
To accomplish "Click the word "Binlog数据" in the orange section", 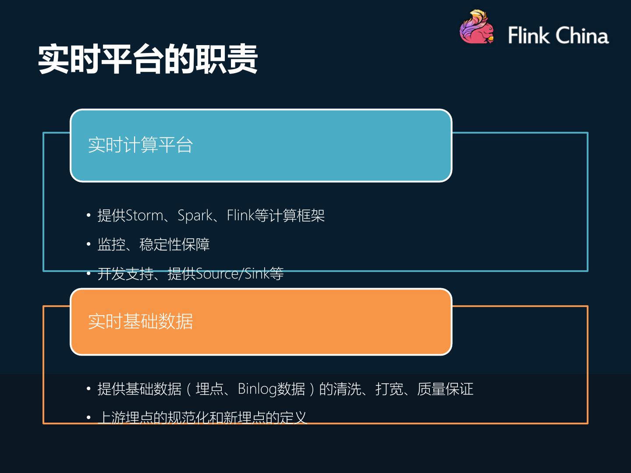I will click(x=271, y=389).
